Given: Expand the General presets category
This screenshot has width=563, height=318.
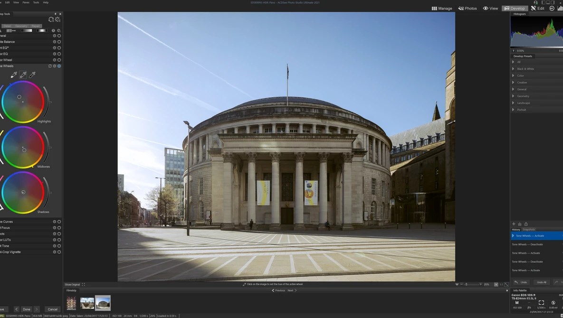Looking at the screenshot, I should pyautogui.click(x=513, y=89).
